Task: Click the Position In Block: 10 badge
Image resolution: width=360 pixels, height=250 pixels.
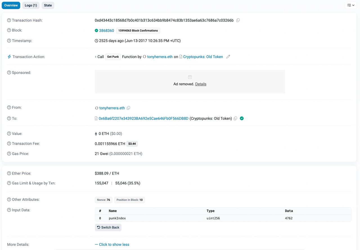Action: (129, 200)
